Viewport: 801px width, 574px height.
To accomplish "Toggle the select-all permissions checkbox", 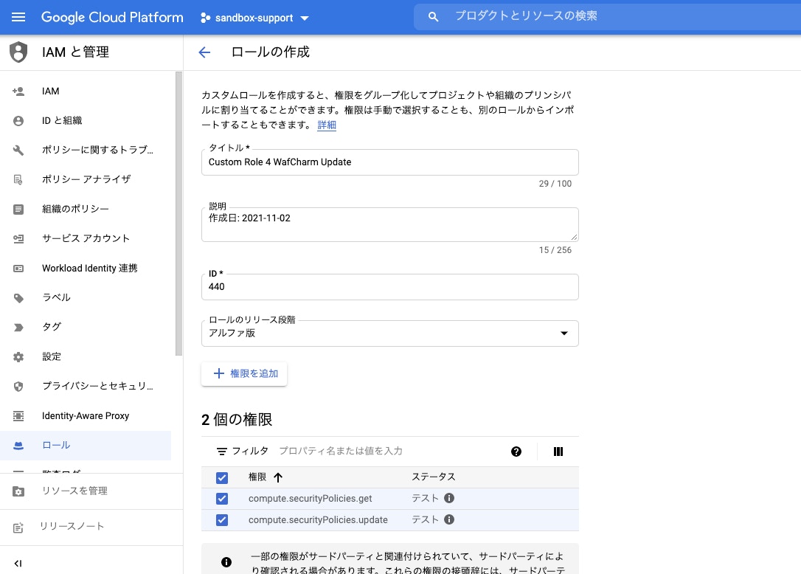I will (222, 477).
